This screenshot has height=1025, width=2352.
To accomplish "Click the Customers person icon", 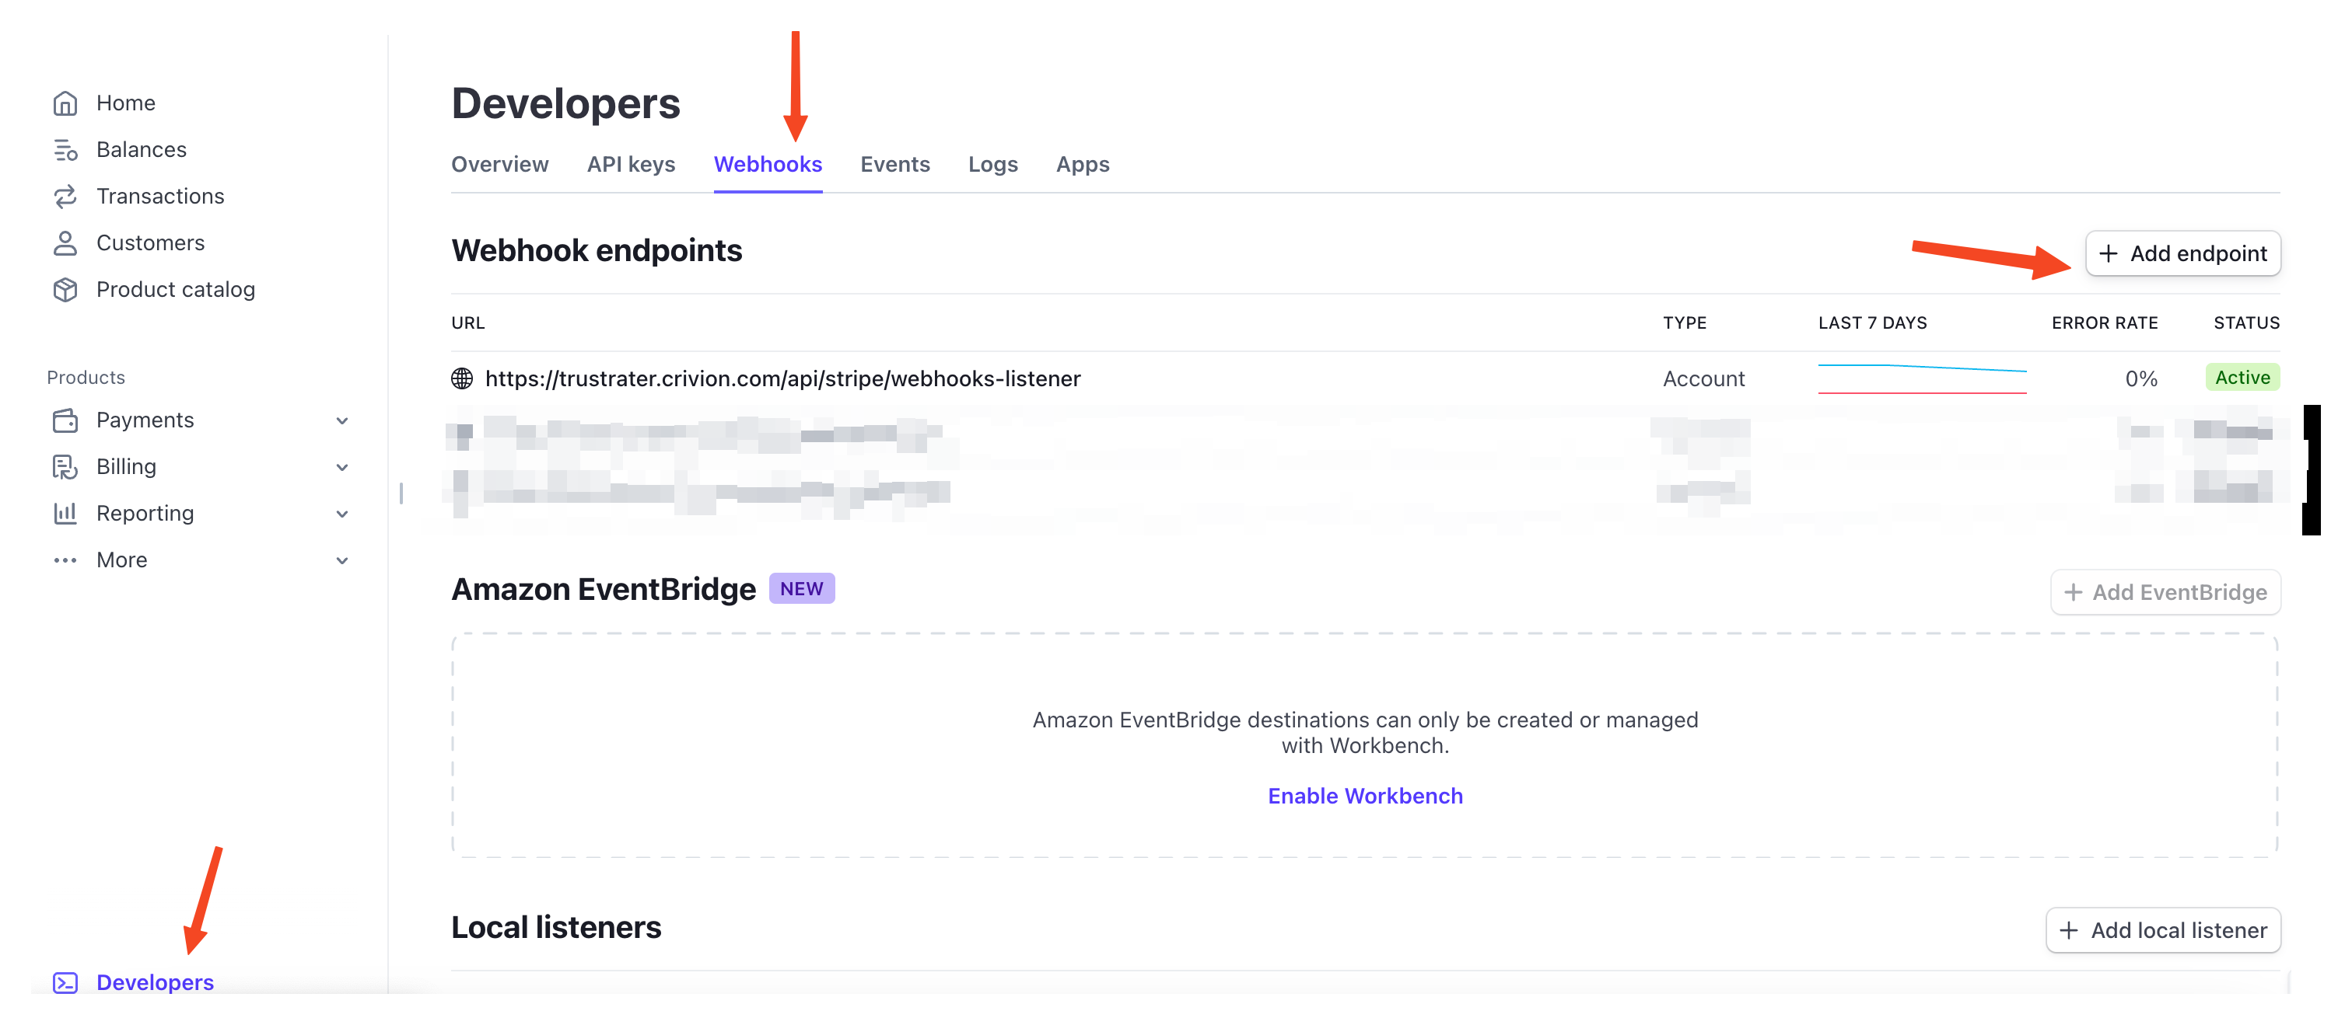I will [x=65, y=242].
